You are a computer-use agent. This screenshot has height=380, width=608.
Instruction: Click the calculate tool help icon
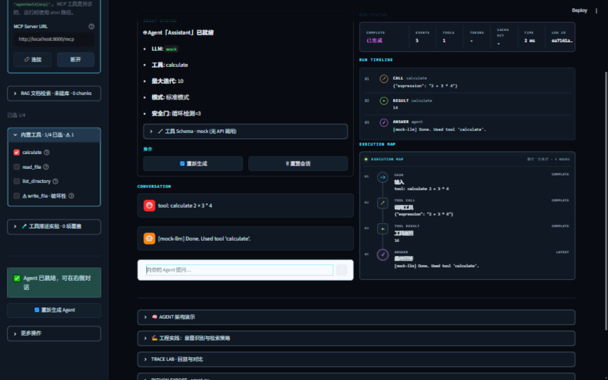point(47,152)
